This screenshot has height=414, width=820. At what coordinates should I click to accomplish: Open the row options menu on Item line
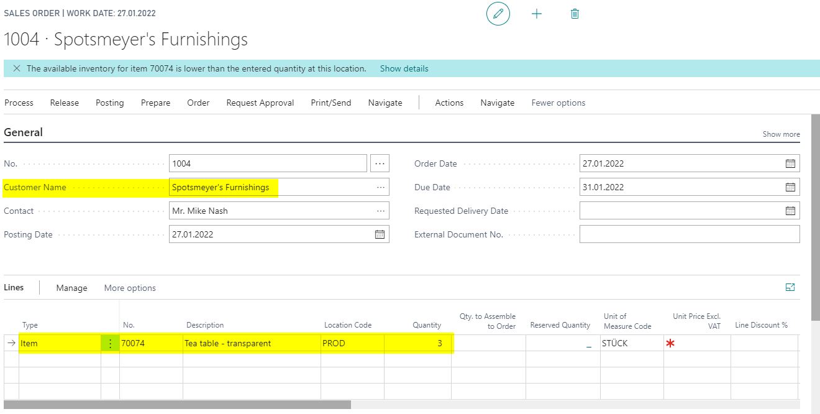coord(110,343)
